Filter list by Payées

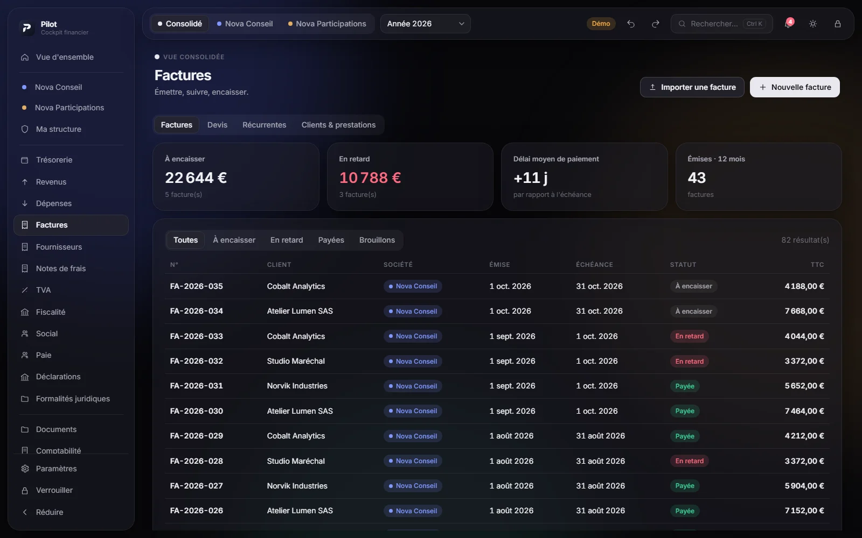[x=331, y=240]
